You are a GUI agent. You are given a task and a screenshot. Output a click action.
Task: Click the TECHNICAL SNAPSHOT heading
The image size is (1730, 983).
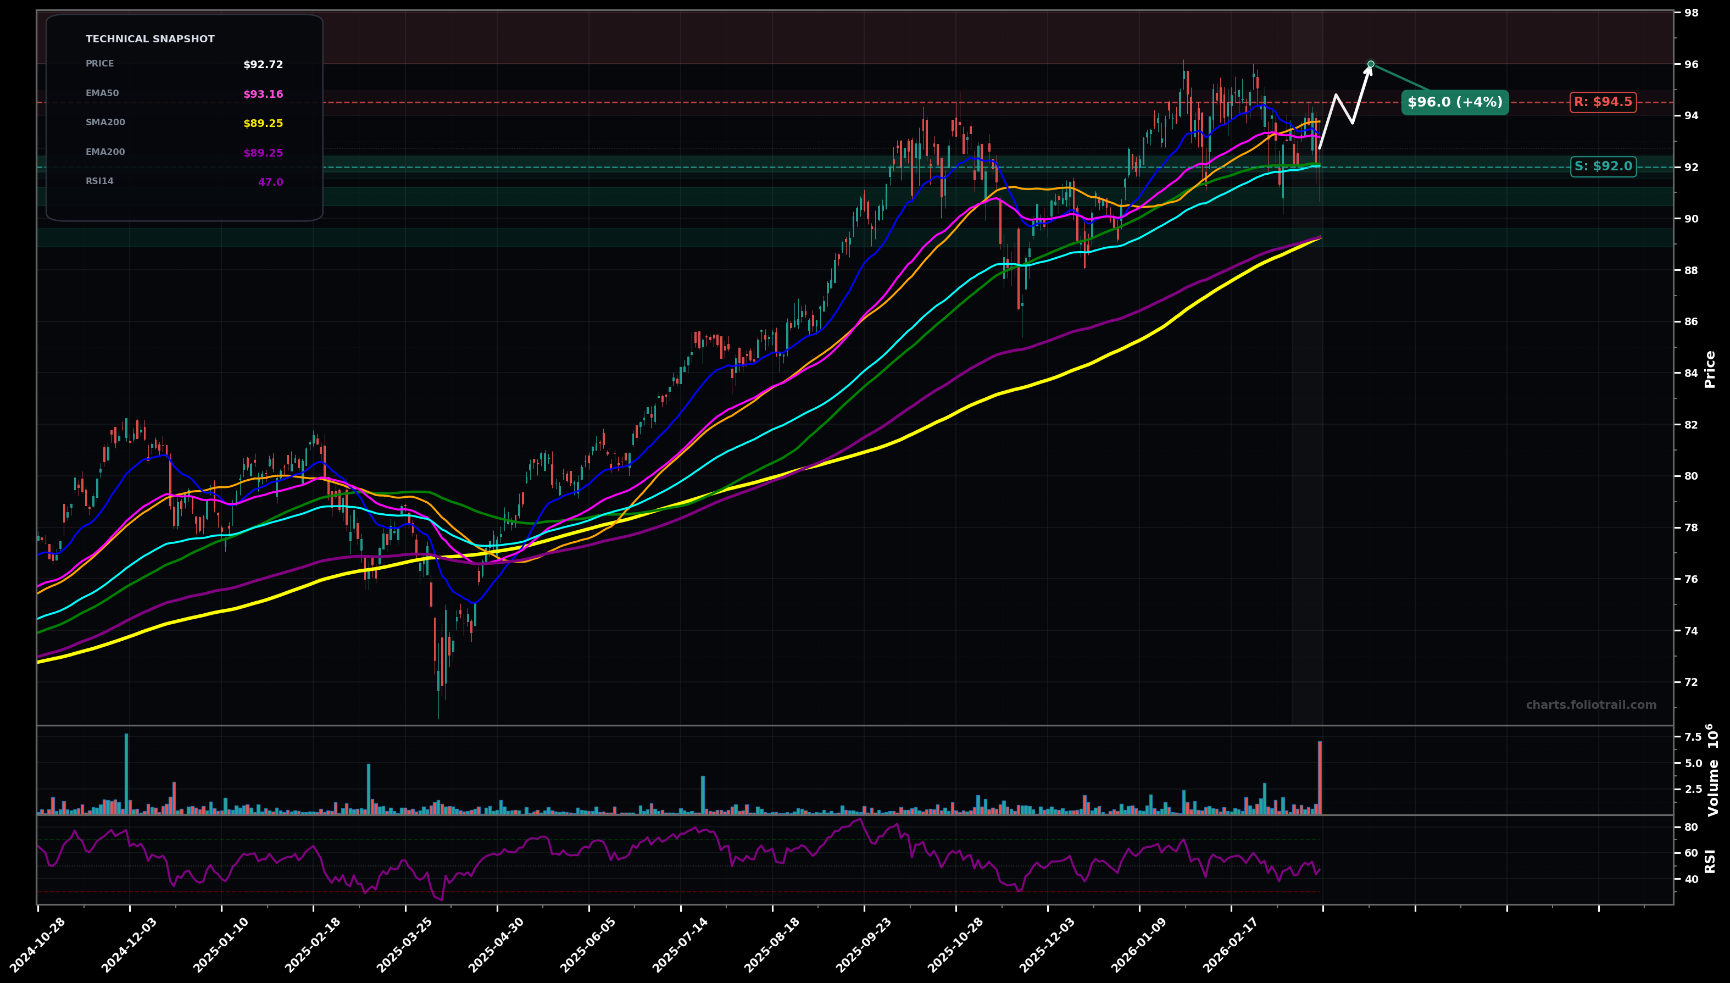click(x=150, y=39)
